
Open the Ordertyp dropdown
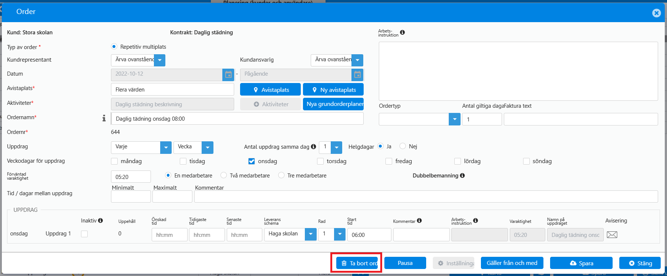(455, 119)
